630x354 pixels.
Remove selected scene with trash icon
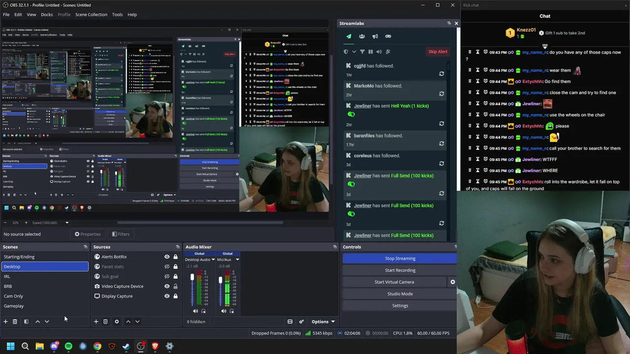[15, 322]
